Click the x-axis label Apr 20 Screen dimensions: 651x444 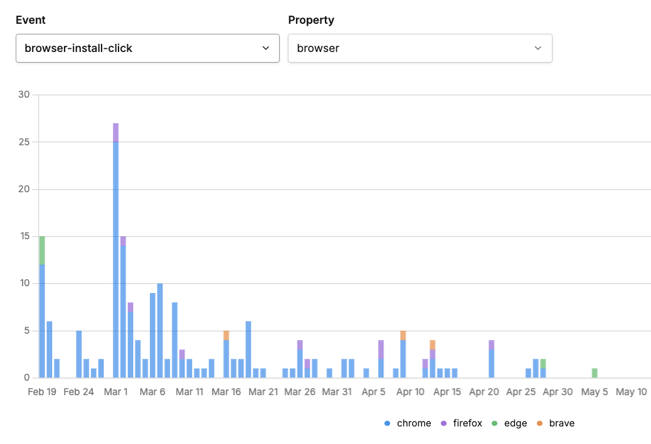click(484, 392)
